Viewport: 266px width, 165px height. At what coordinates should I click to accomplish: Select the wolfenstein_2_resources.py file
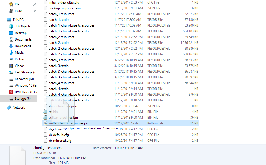[68, 123]
